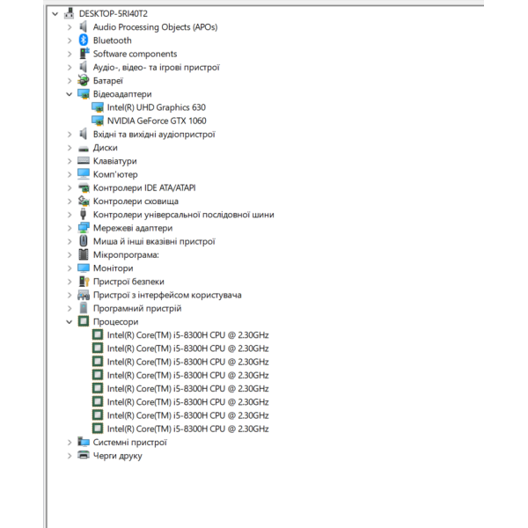The height and width of the screenshot is (528, 528).
Task: Expand the Батареї category
Action: pos(70,81)
